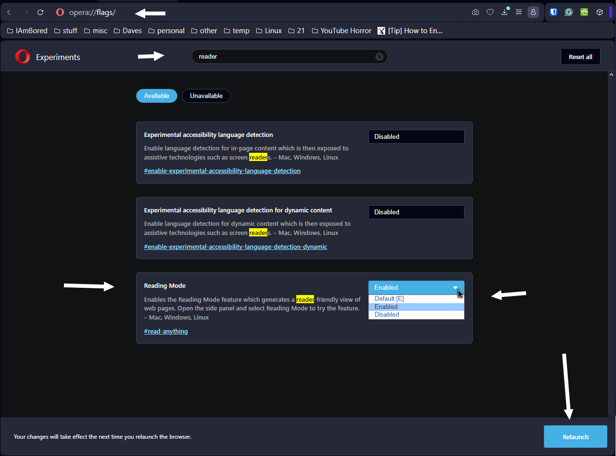
Task: Open the green printer extension
Action: [x=584, y=12]
